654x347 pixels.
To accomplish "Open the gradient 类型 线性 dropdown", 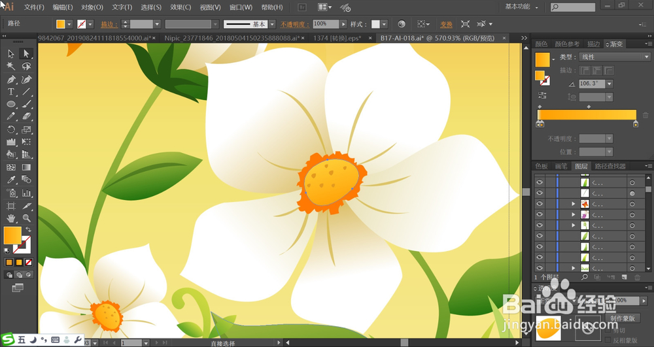I will pos(615,57).
